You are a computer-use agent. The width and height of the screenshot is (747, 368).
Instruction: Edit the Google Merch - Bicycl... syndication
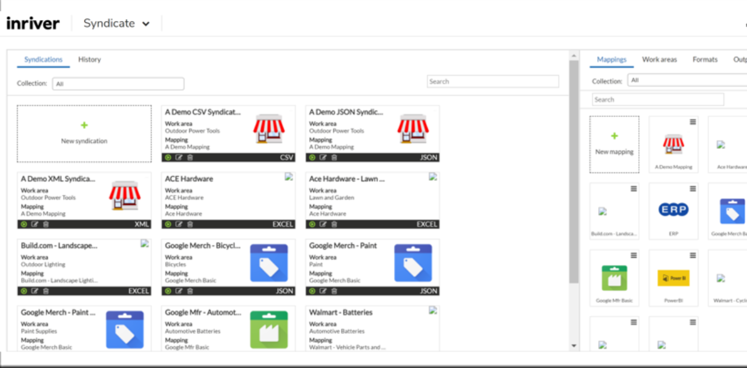179,291
